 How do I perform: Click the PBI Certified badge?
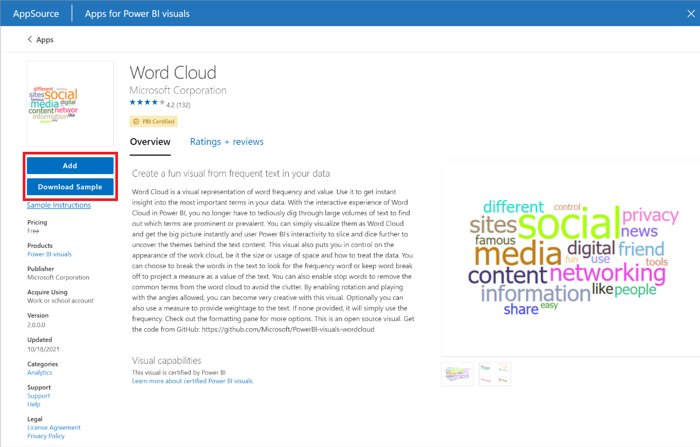click(x=153, y=121)
